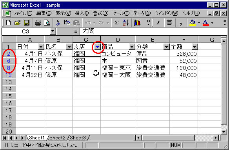Viewport: 229px width, 150px height.
Task: Open the 金額 filter dropdown
Action: point(194,47)
